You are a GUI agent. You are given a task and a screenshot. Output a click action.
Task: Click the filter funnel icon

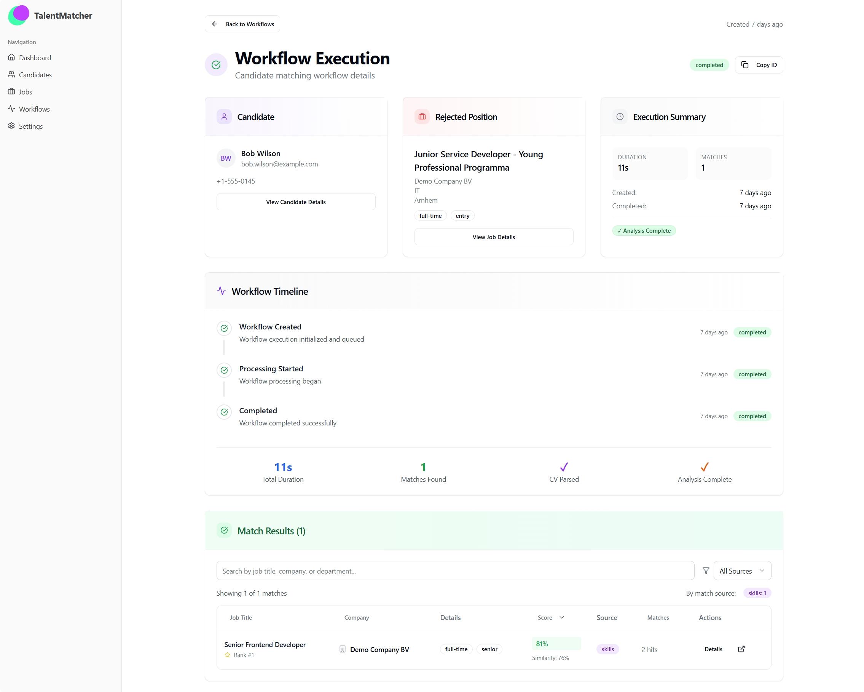(706, 571)
